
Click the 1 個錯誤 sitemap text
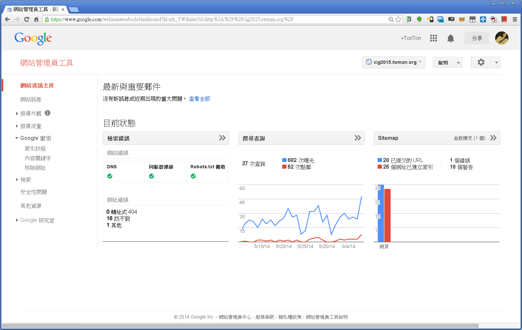460,160
